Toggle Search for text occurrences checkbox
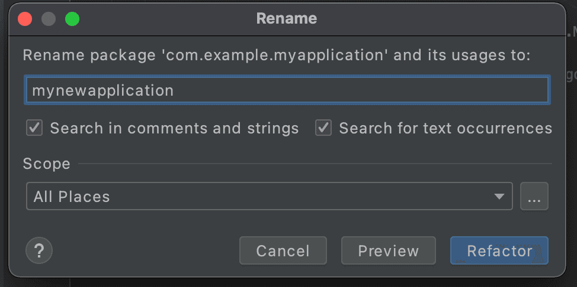 323,128
